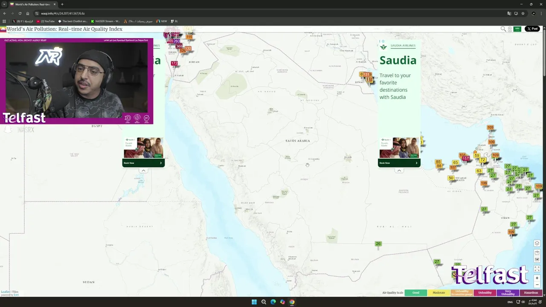
Task: Click the install app icon in address bar
Action: click(516, 13)
